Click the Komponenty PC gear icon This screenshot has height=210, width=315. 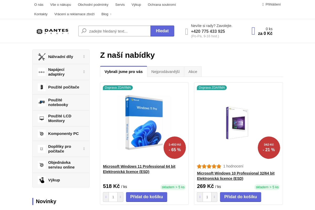click(41, 134)
